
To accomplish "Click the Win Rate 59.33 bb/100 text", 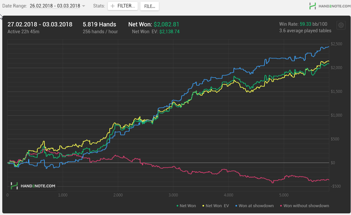I will pyautogui.click(x=303, y=24).
